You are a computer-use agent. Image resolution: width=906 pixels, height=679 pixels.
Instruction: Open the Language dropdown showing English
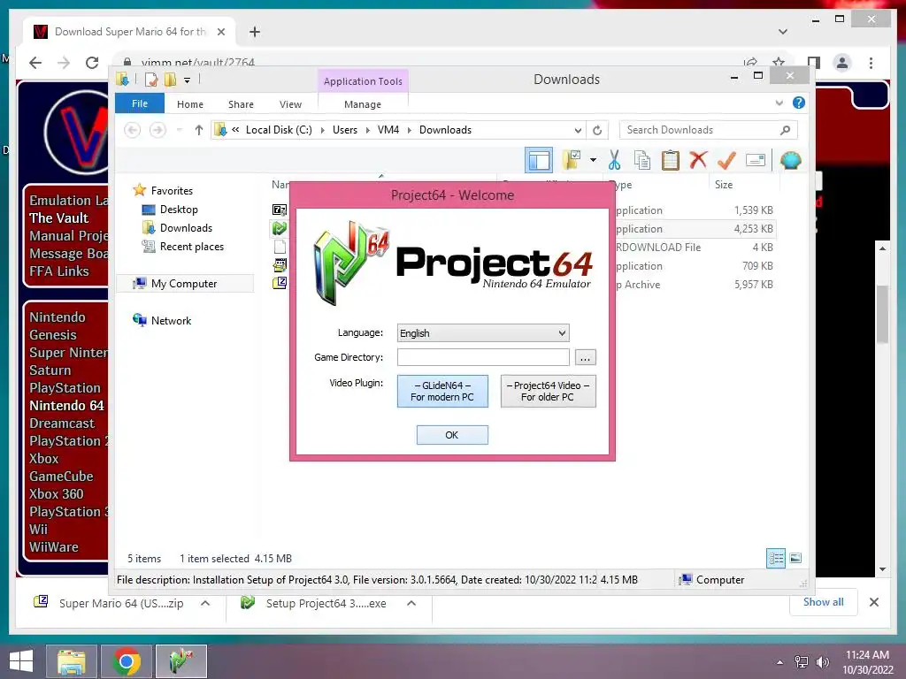(x=483, y=333)
